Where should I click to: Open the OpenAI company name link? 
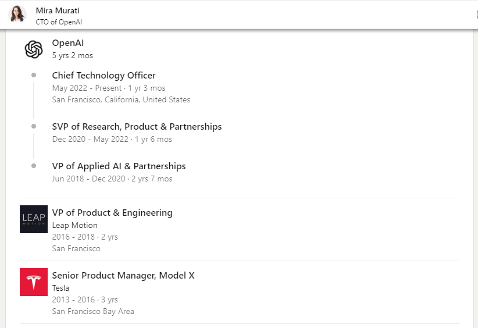(x=68, y=43)
